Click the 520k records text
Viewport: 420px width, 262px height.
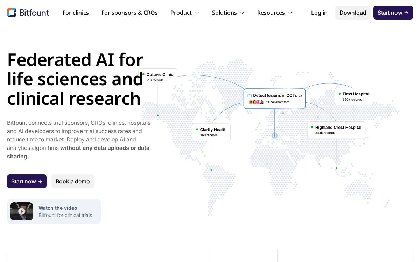352,100
